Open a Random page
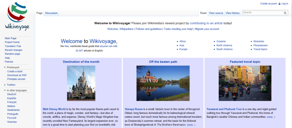Screen dimensions: 292x128 click(13, 54)
